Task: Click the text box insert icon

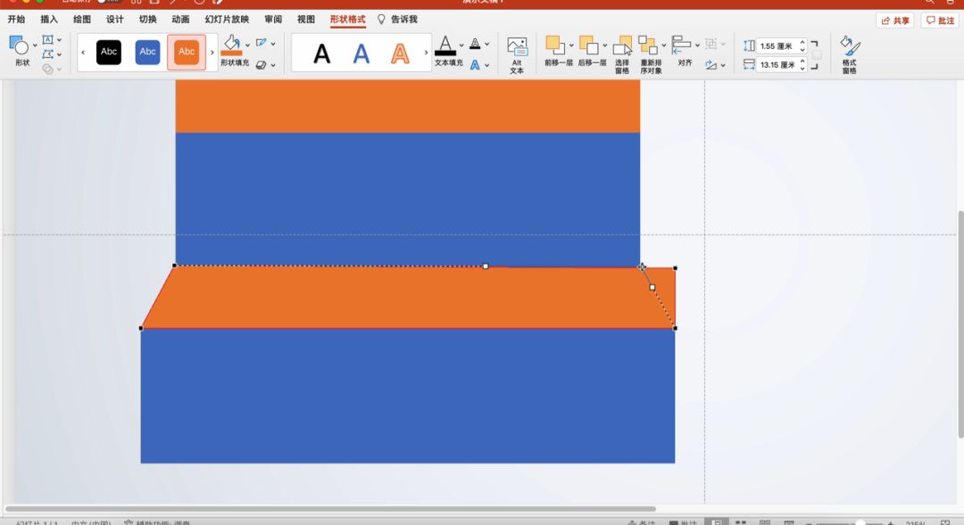Action: coord(48,40)
